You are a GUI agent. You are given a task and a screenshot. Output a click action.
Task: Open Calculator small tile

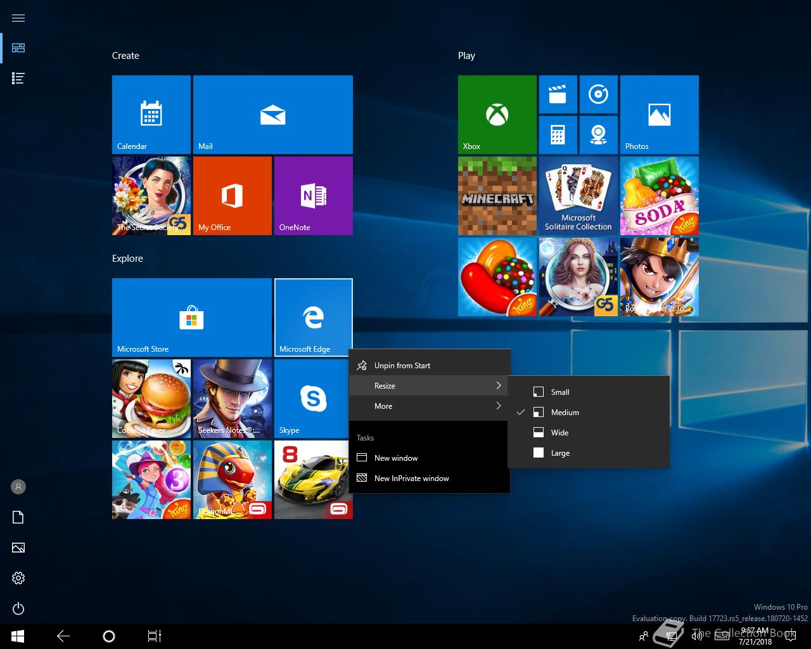point(558,135)
